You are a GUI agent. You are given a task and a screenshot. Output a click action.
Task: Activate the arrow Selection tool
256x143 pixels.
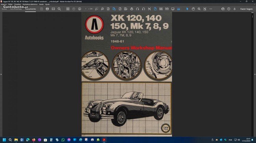tap(187, 9)
